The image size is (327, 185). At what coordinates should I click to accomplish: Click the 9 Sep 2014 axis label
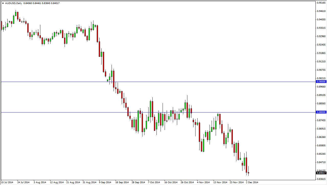(x=105, y=182)
